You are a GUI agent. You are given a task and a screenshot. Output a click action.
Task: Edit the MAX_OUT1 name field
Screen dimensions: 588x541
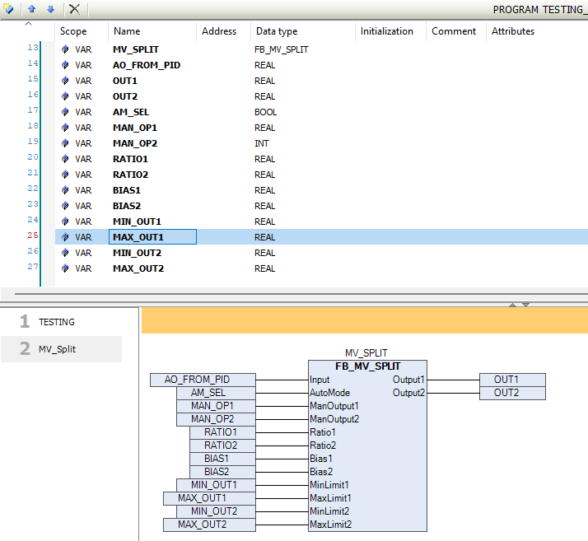pos(153,237)
